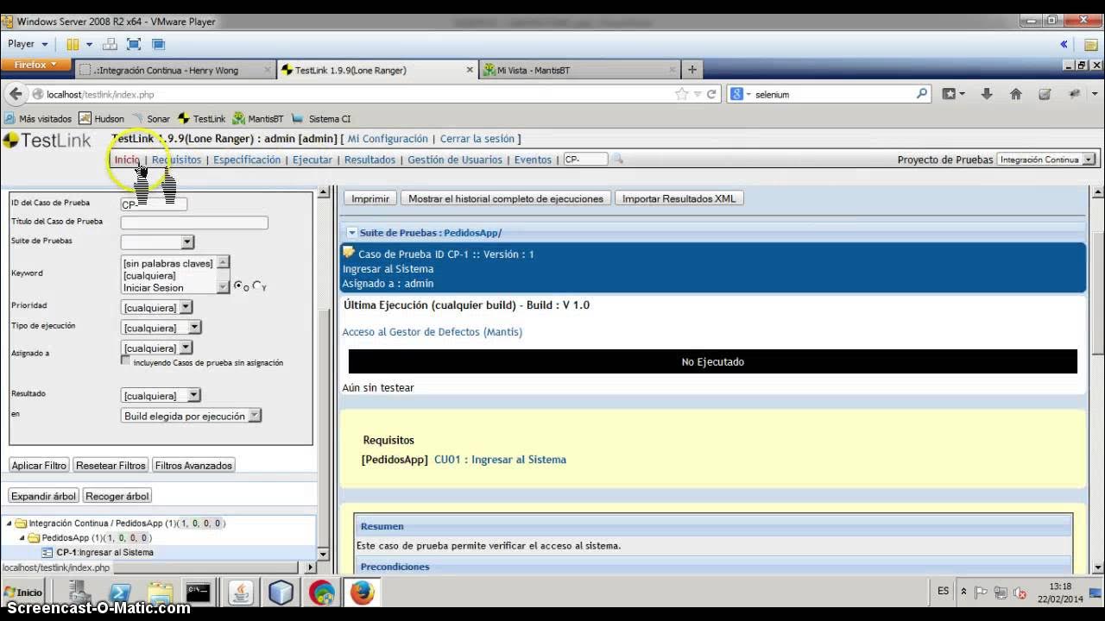Open the Asignado a dropdown
Image resolution: width=1105 pixels, height=621 pixels.
point(156,348)
